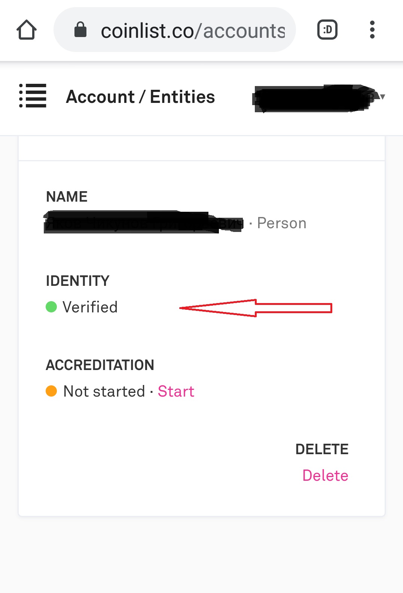Click the padlock site security icon
Viewport: 403px width, 593px height.
(x=80, y=30)
